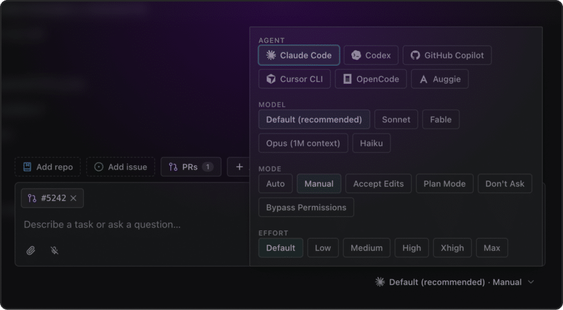Remove the #5242 PR chip
The height and width of the screenshot is (310, 563).
73,198
